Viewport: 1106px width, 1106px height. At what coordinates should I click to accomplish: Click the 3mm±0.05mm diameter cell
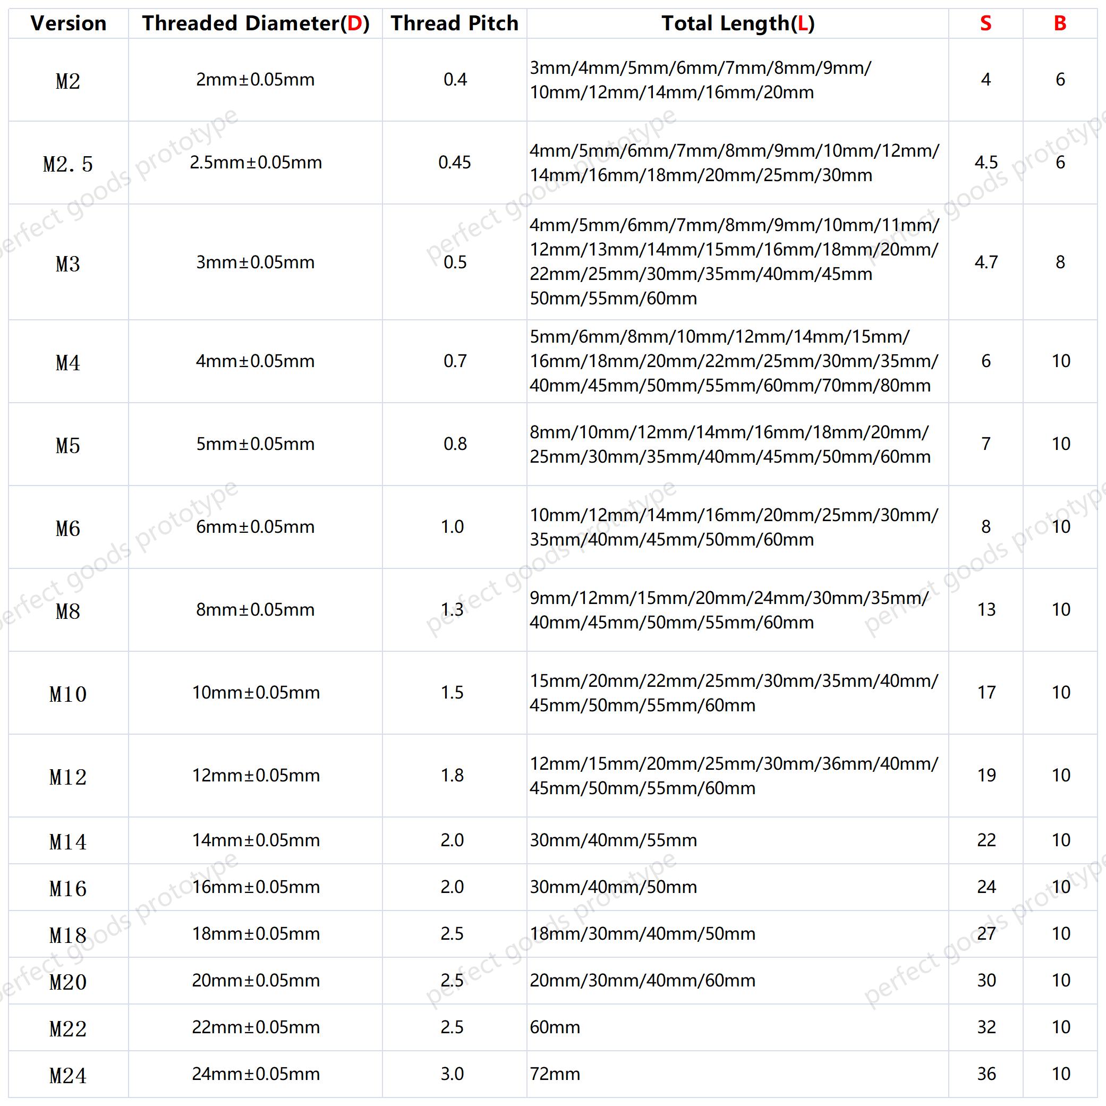click(x=256, y=262)
